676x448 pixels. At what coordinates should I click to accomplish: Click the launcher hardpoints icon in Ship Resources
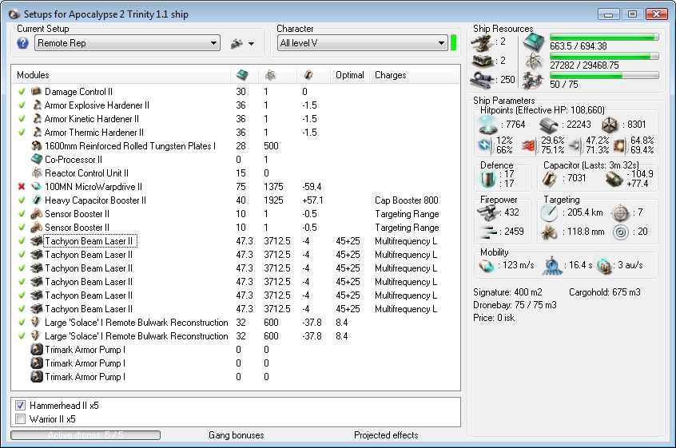[x=482, y=61]
